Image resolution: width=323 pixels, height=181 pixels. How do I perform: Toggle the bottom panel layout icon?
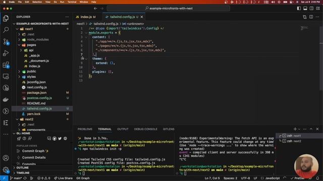(305, 9)
